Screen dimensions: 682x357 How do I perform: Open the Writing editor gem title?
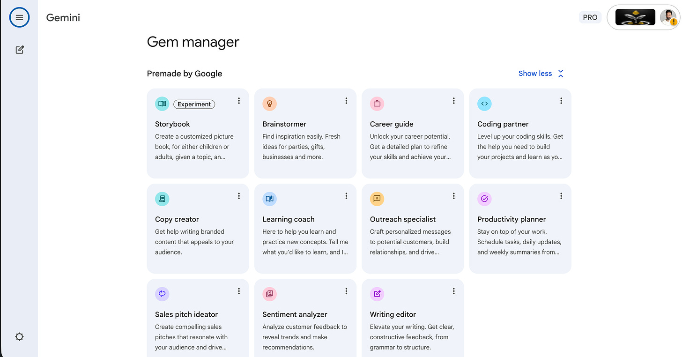[x=393, y=314]
